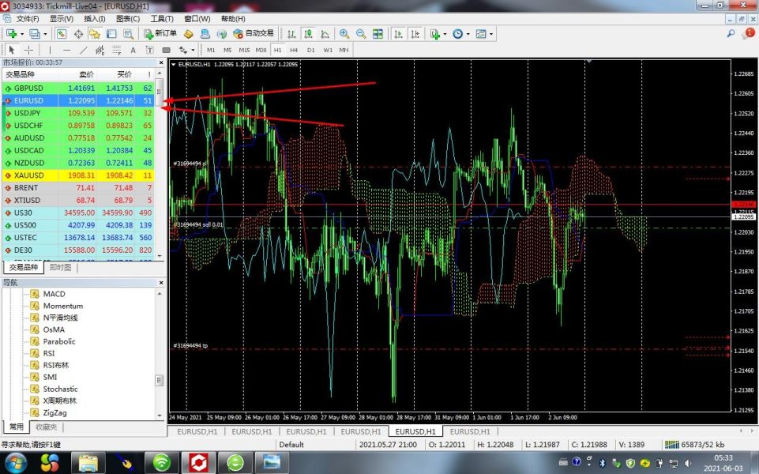Select XAUUSD in the market watch list
The image size is (759, 474).
28,175
